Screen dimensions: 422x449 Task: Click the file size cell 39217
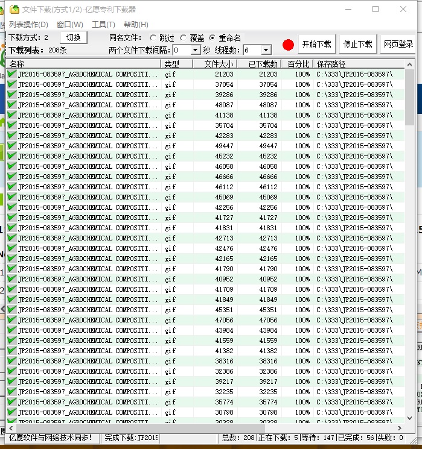point(224,381)
